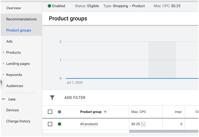Open Change history in the sidebar
This screenshot has width=199, height=137.
(18, 121)
